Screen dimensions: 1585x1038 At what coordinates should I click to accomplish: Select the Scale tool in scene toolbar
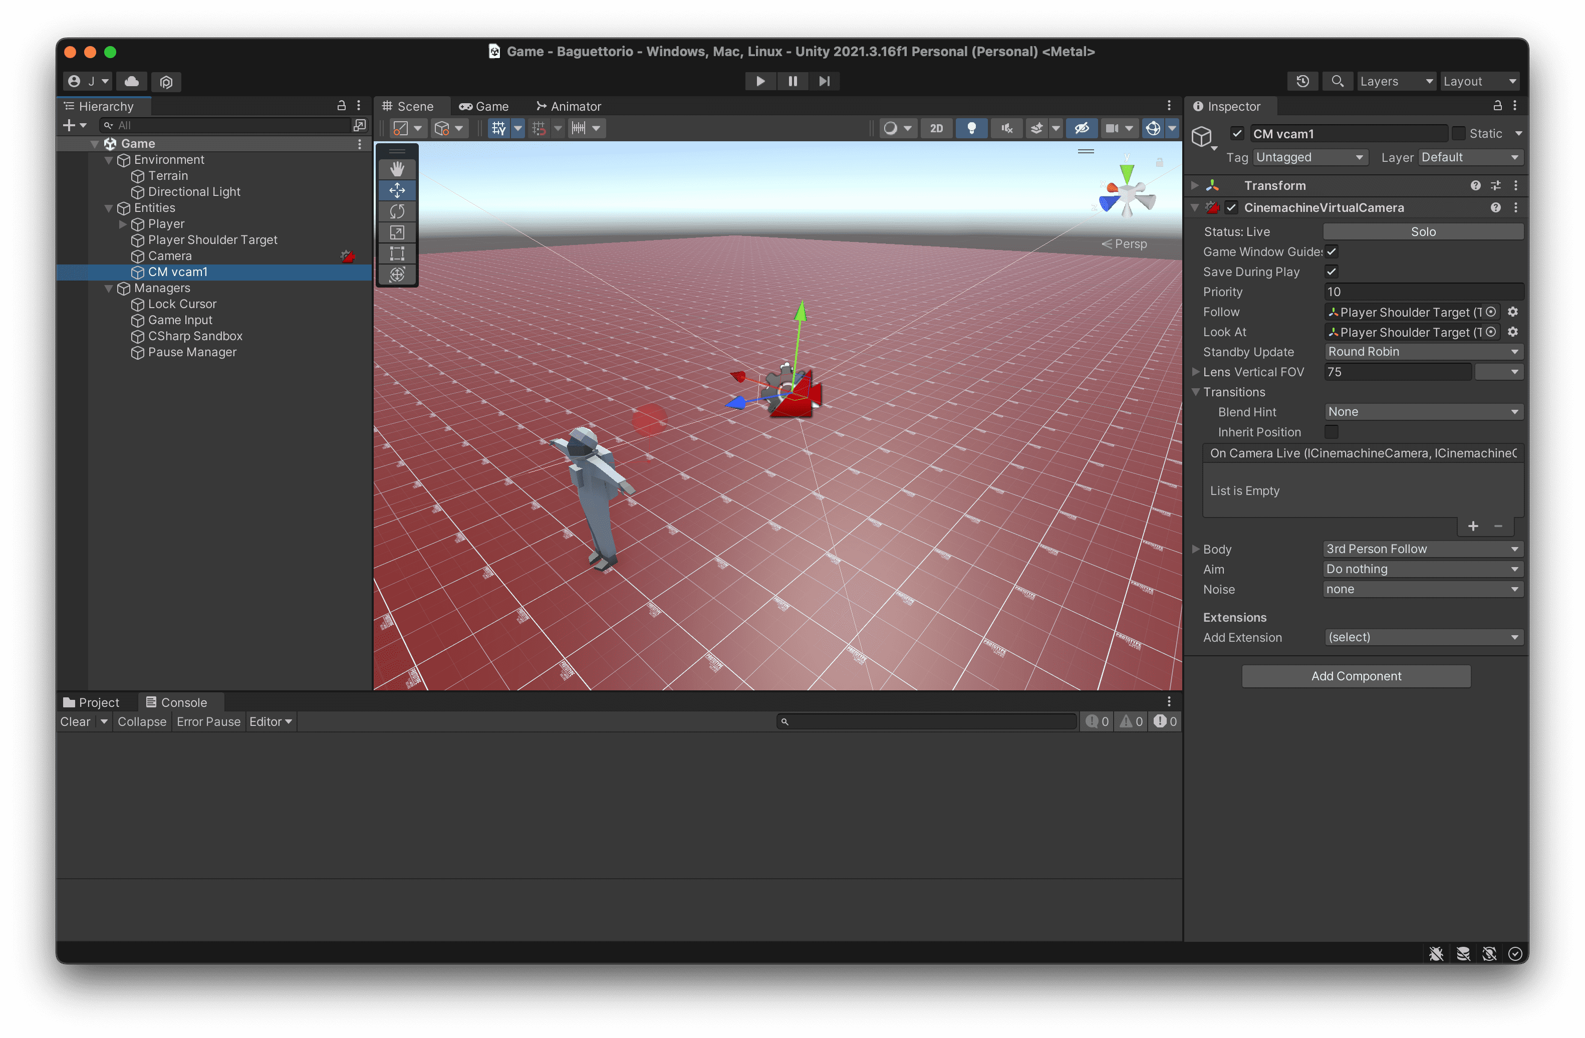point(397,232)
